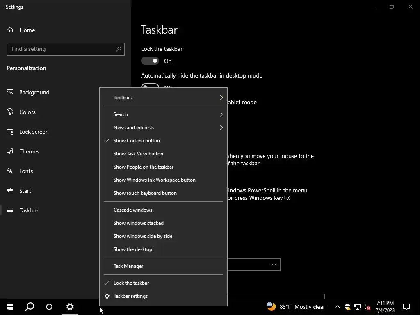The height and width of the screenshot is (315, 420).
Task: Uncheck Lock the taskbar in context menu
Action: click(163, 283)
